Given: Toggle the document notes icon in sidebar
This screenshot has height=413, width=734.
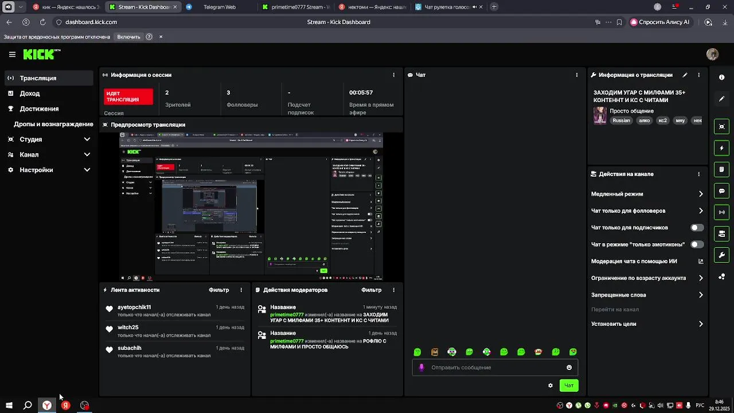Looking at the screenshot, I should (722, 170).
